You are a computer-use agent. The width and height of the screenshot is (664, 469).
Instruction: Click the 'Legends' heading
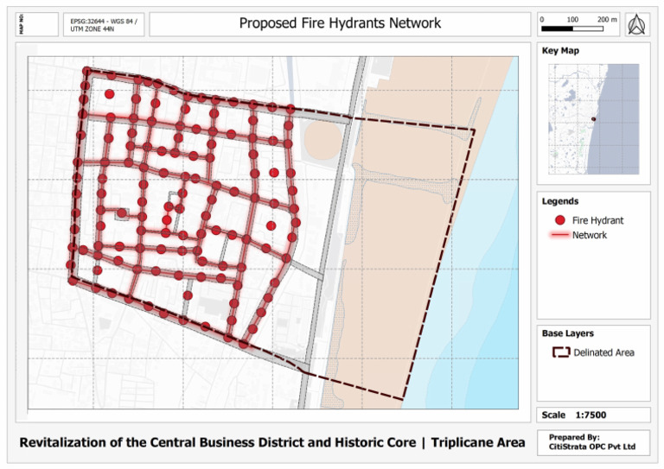pos(560,201)
